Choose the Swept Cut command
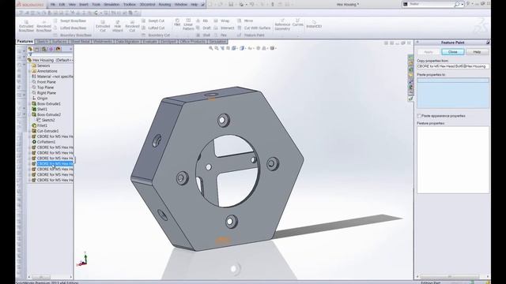The image size is (506, 284). point(153,21)
